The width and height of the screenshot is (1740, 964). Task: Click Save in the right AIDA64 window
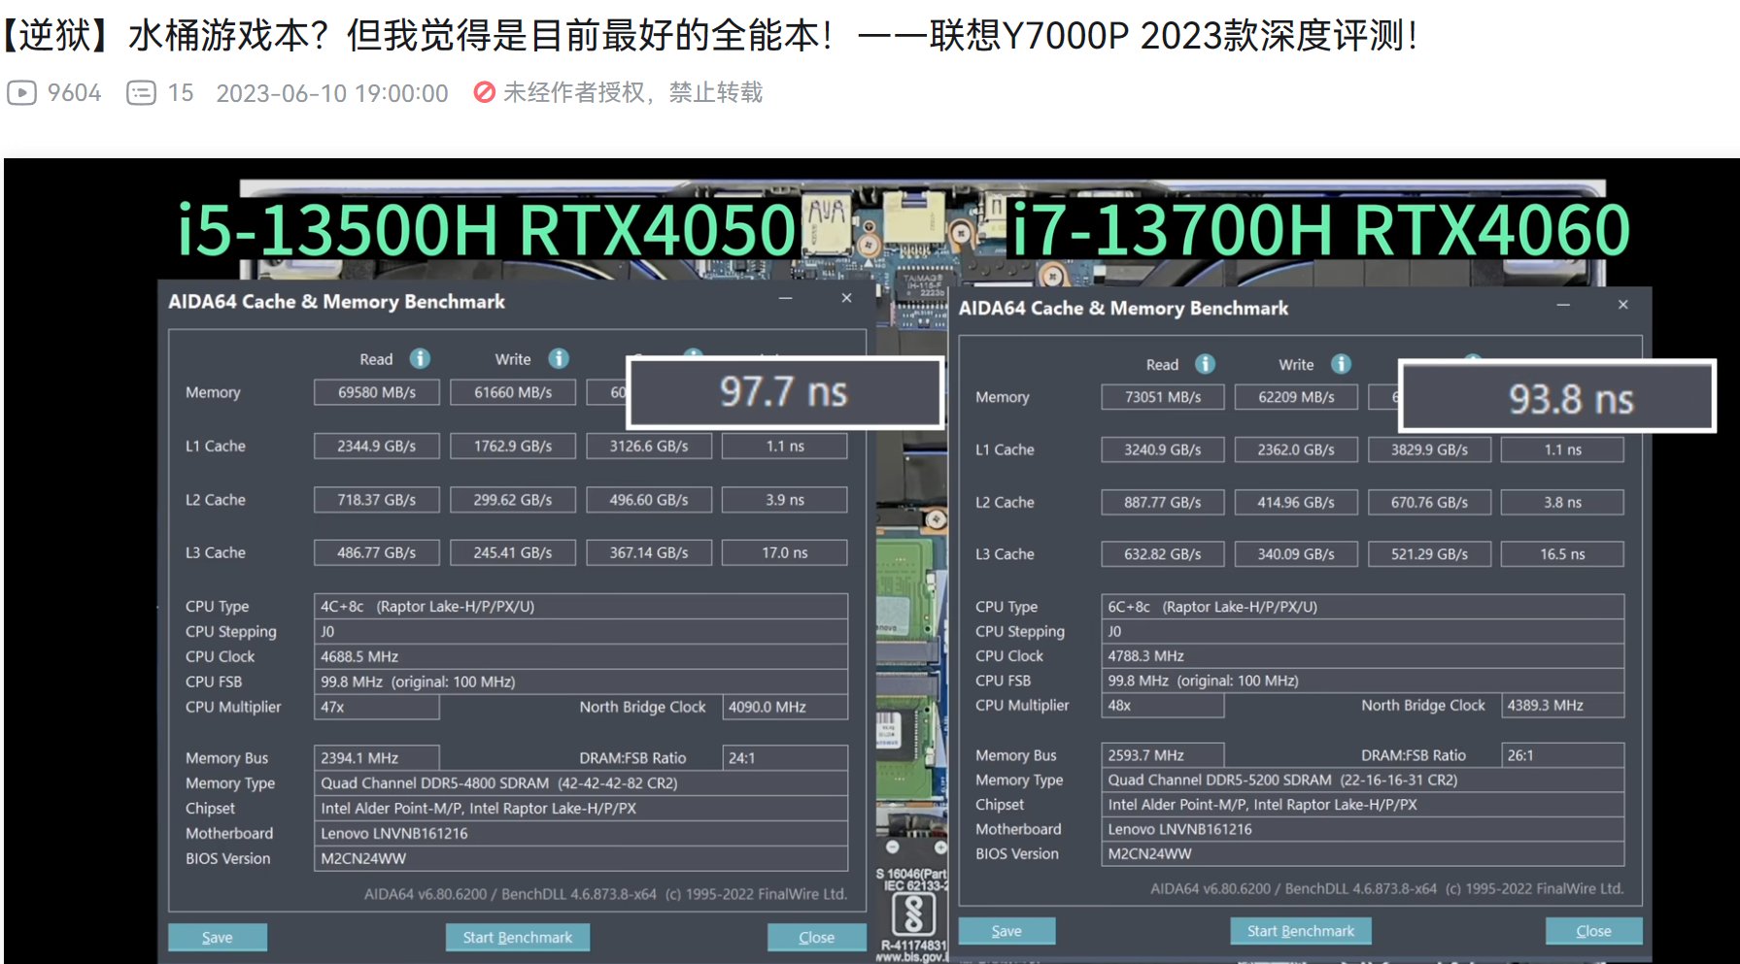(x=1006, y=931)
